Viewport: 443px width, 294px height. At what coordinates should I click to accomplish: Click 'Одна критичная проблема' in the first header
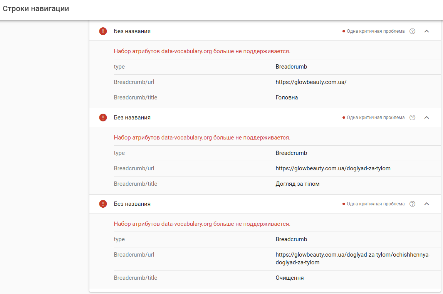click(x=375, y=31)
